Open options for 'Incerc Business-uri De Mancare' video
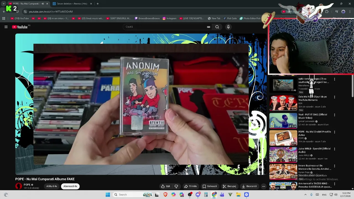354x199 pixels. (334, 166)
